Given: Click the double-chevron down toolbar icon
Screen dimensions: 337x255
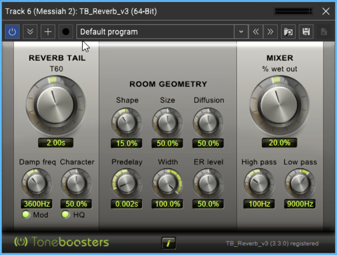Looking at the screenshot, I should 30,32.
